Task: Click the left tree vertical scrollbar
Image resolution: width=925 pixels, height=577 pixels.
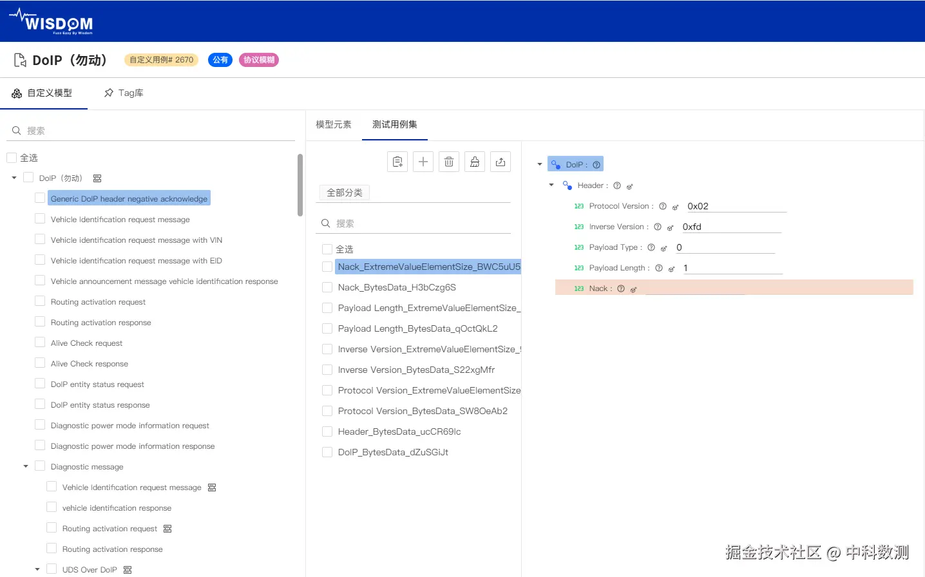Action: 300,185
